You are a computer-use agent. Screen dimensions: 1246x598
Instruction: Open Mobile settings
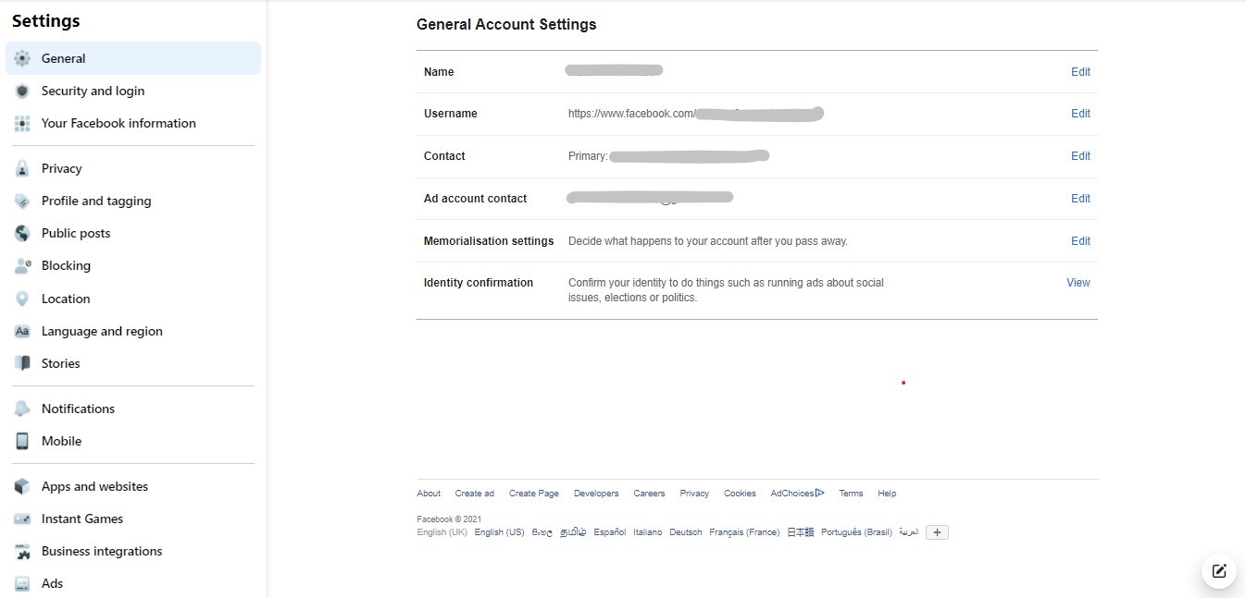(x=133, y=441)
